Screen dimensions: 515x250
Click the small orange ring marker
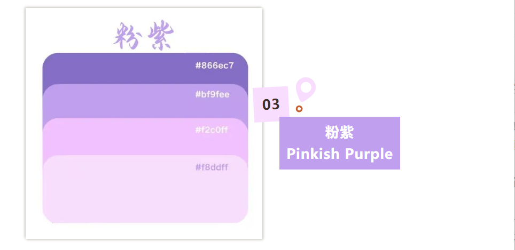(x=299, y=109)
